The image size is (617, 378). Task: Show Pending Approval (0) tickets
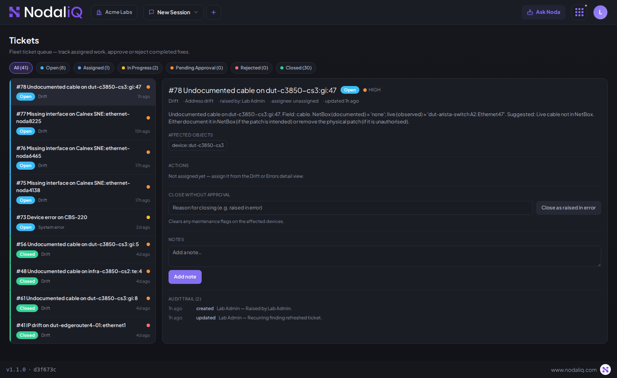pos(197,68)
